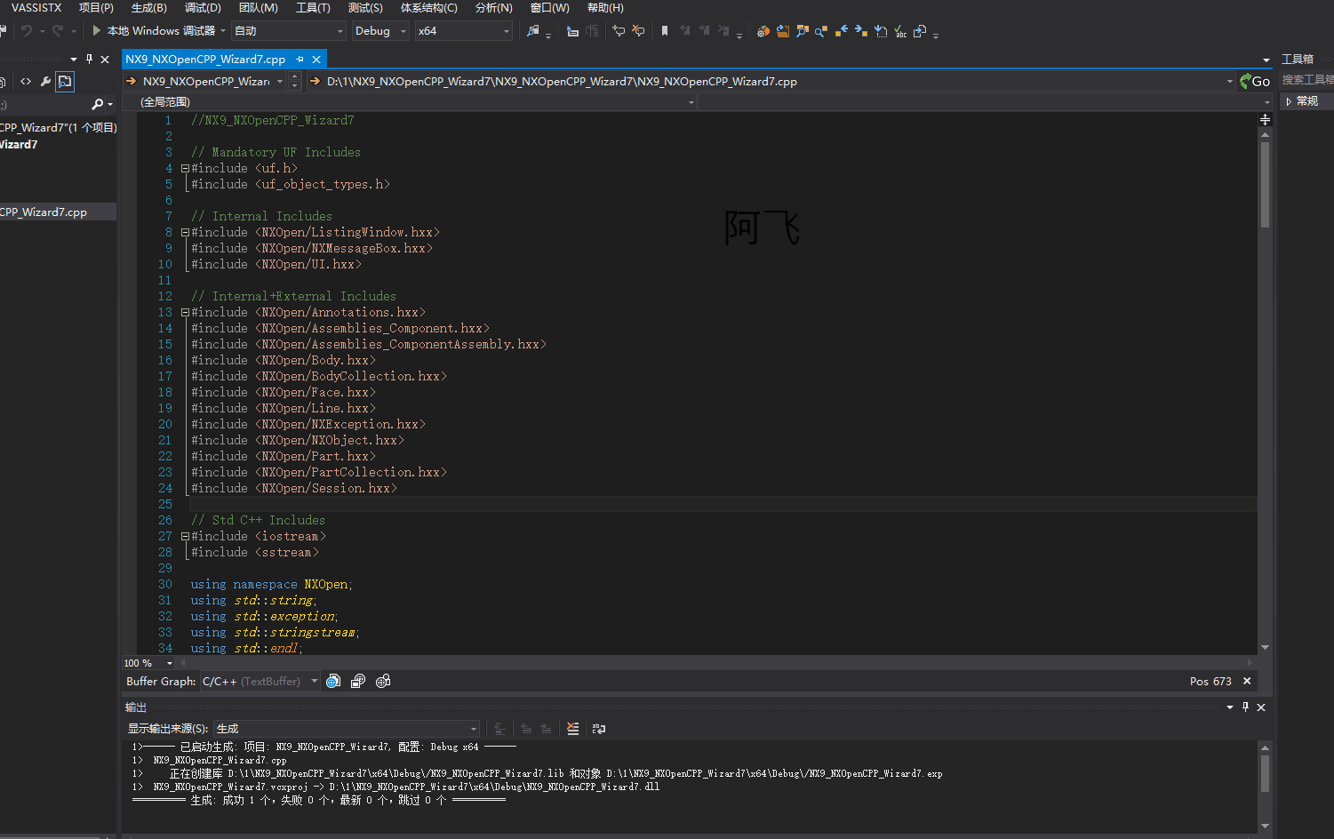Click Visual Assist open corresponding file icon

tap(920, 31)
